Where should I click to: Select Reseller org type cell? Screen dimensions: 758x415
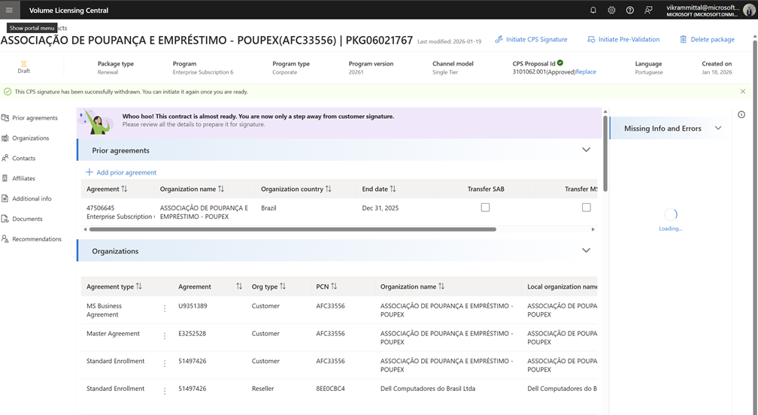(262, 389)
